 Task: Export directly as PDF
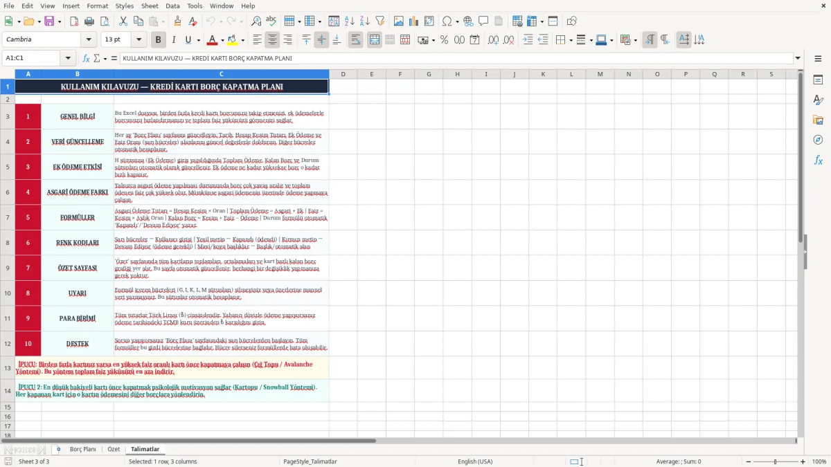coord(73,21)
